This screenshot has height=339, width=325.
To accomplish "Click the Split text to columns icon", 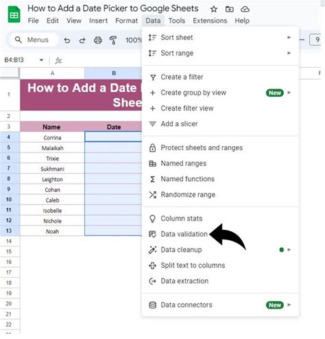I will [x=152, y=266].
